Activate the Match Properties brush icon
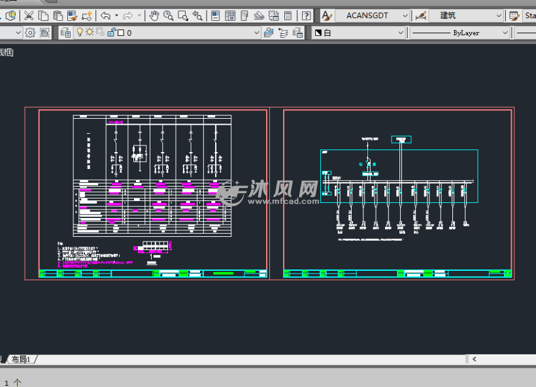This screenshot has width=536, height=387. coord(72,16)
